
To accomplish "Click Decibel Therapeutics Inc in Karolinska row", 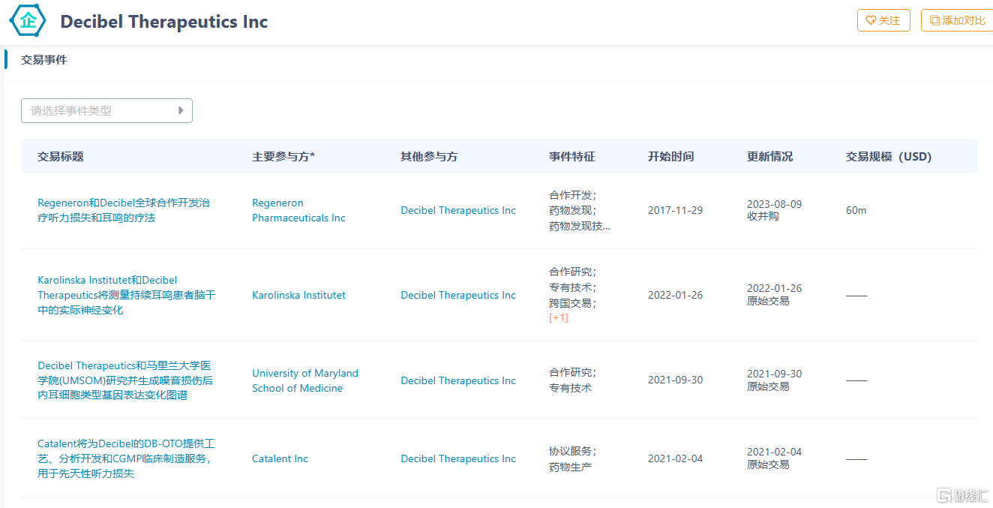I will pyautogui.click(x=458, y=295).
